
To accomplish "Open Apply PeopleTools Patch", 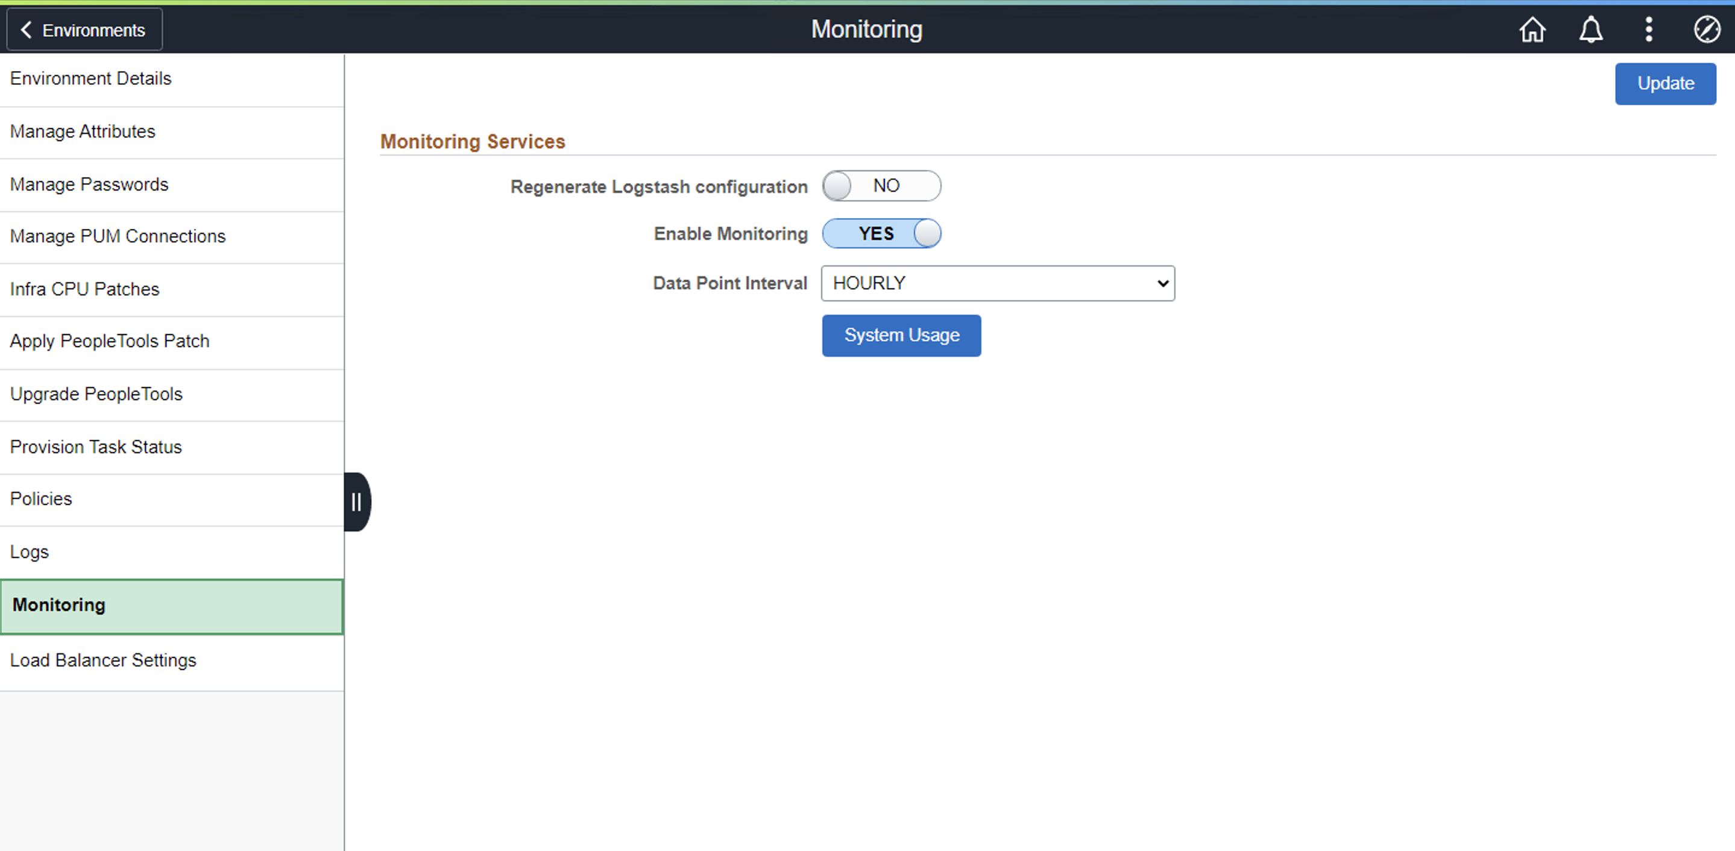I will pos(110,341).
